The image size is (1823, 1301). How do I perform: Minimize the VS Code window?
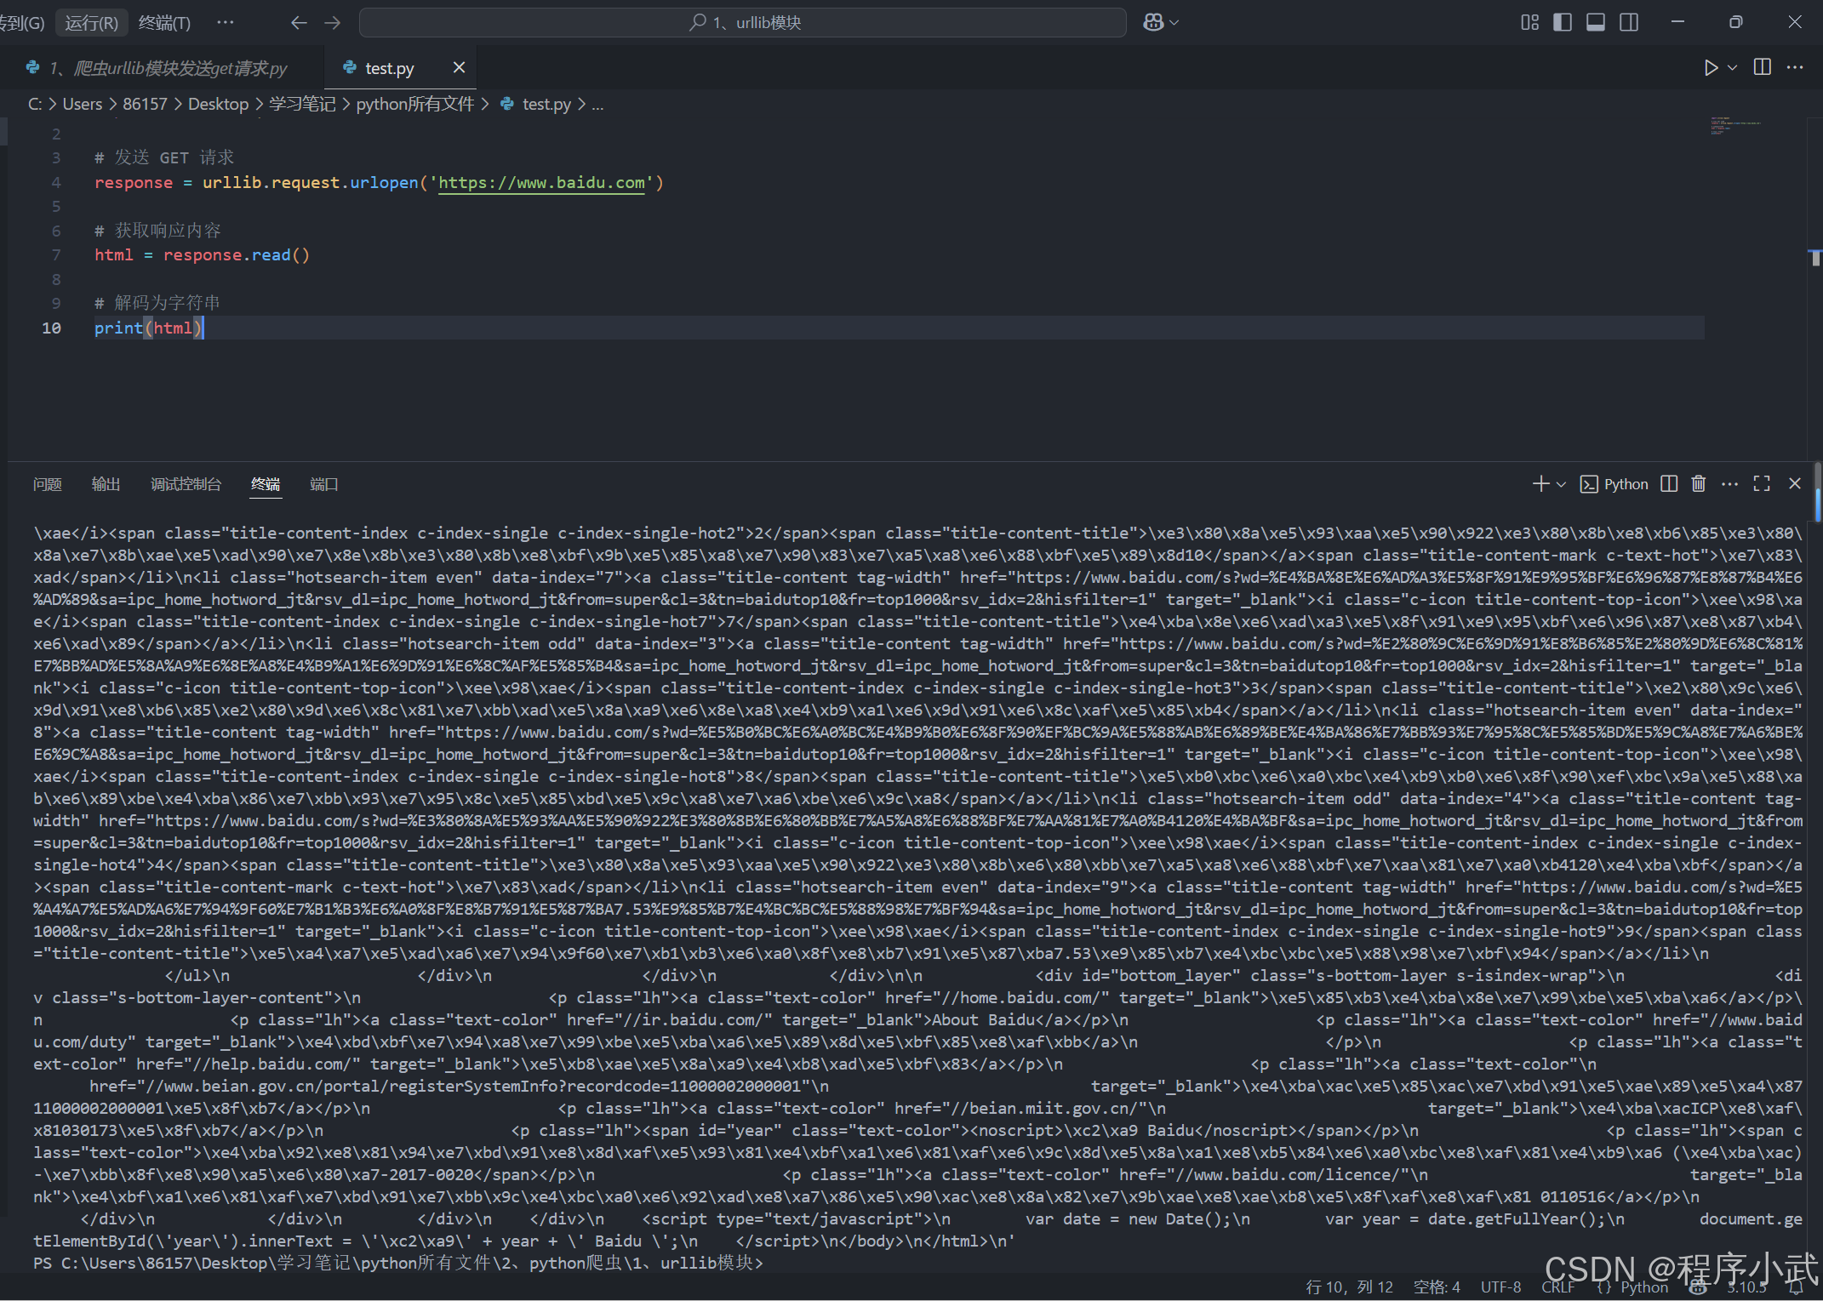click(1677, 23)
